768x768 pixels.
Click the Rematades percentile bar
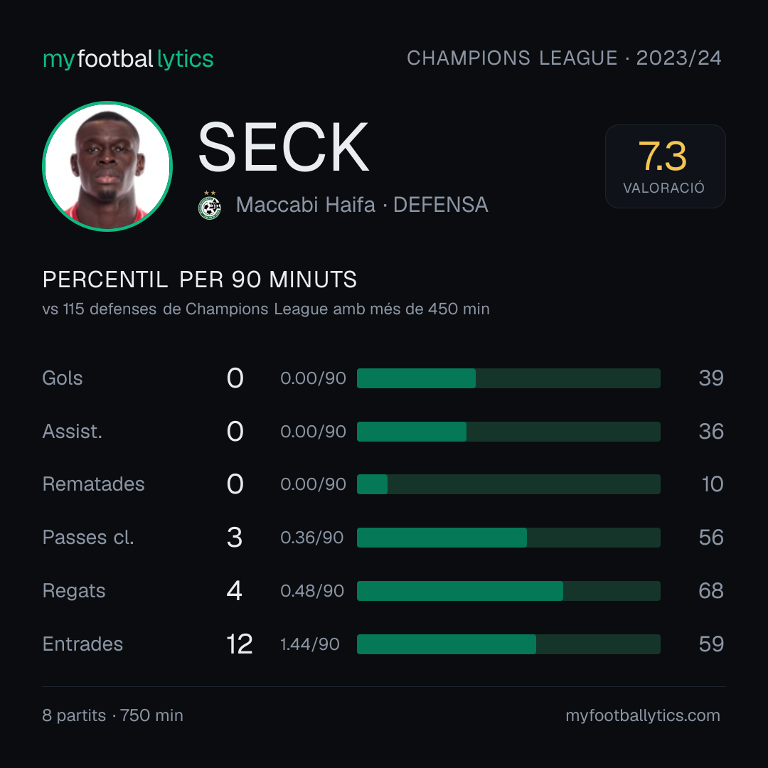point(508,484)
